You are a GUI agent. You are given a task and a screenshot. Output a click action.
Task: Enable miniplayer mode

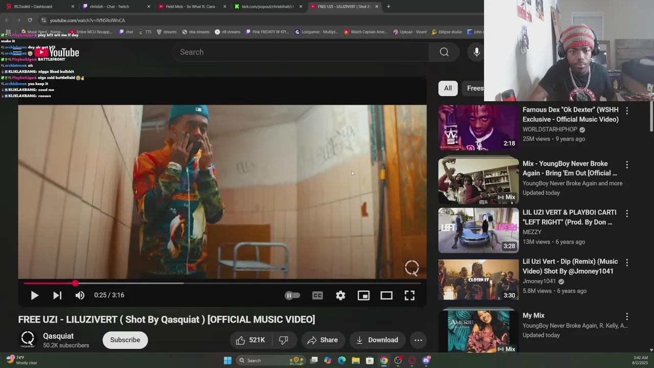pyautogui.click(x=363, y=295)
